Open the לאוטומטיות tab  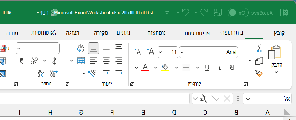(x=44, y=33)
